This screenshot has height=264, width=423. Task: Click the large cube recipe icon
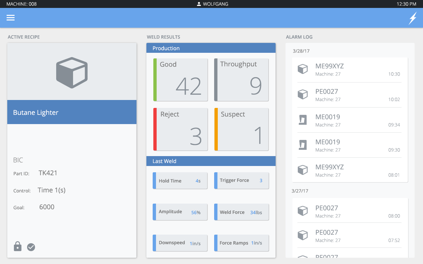72,73
